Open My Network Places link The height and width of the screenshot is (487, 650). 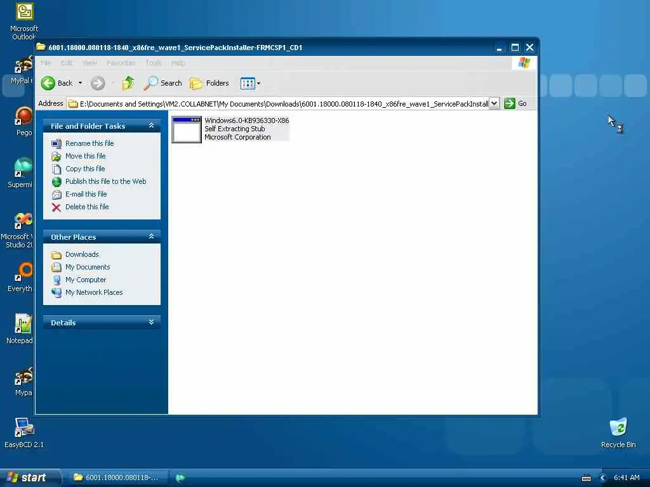94,292
